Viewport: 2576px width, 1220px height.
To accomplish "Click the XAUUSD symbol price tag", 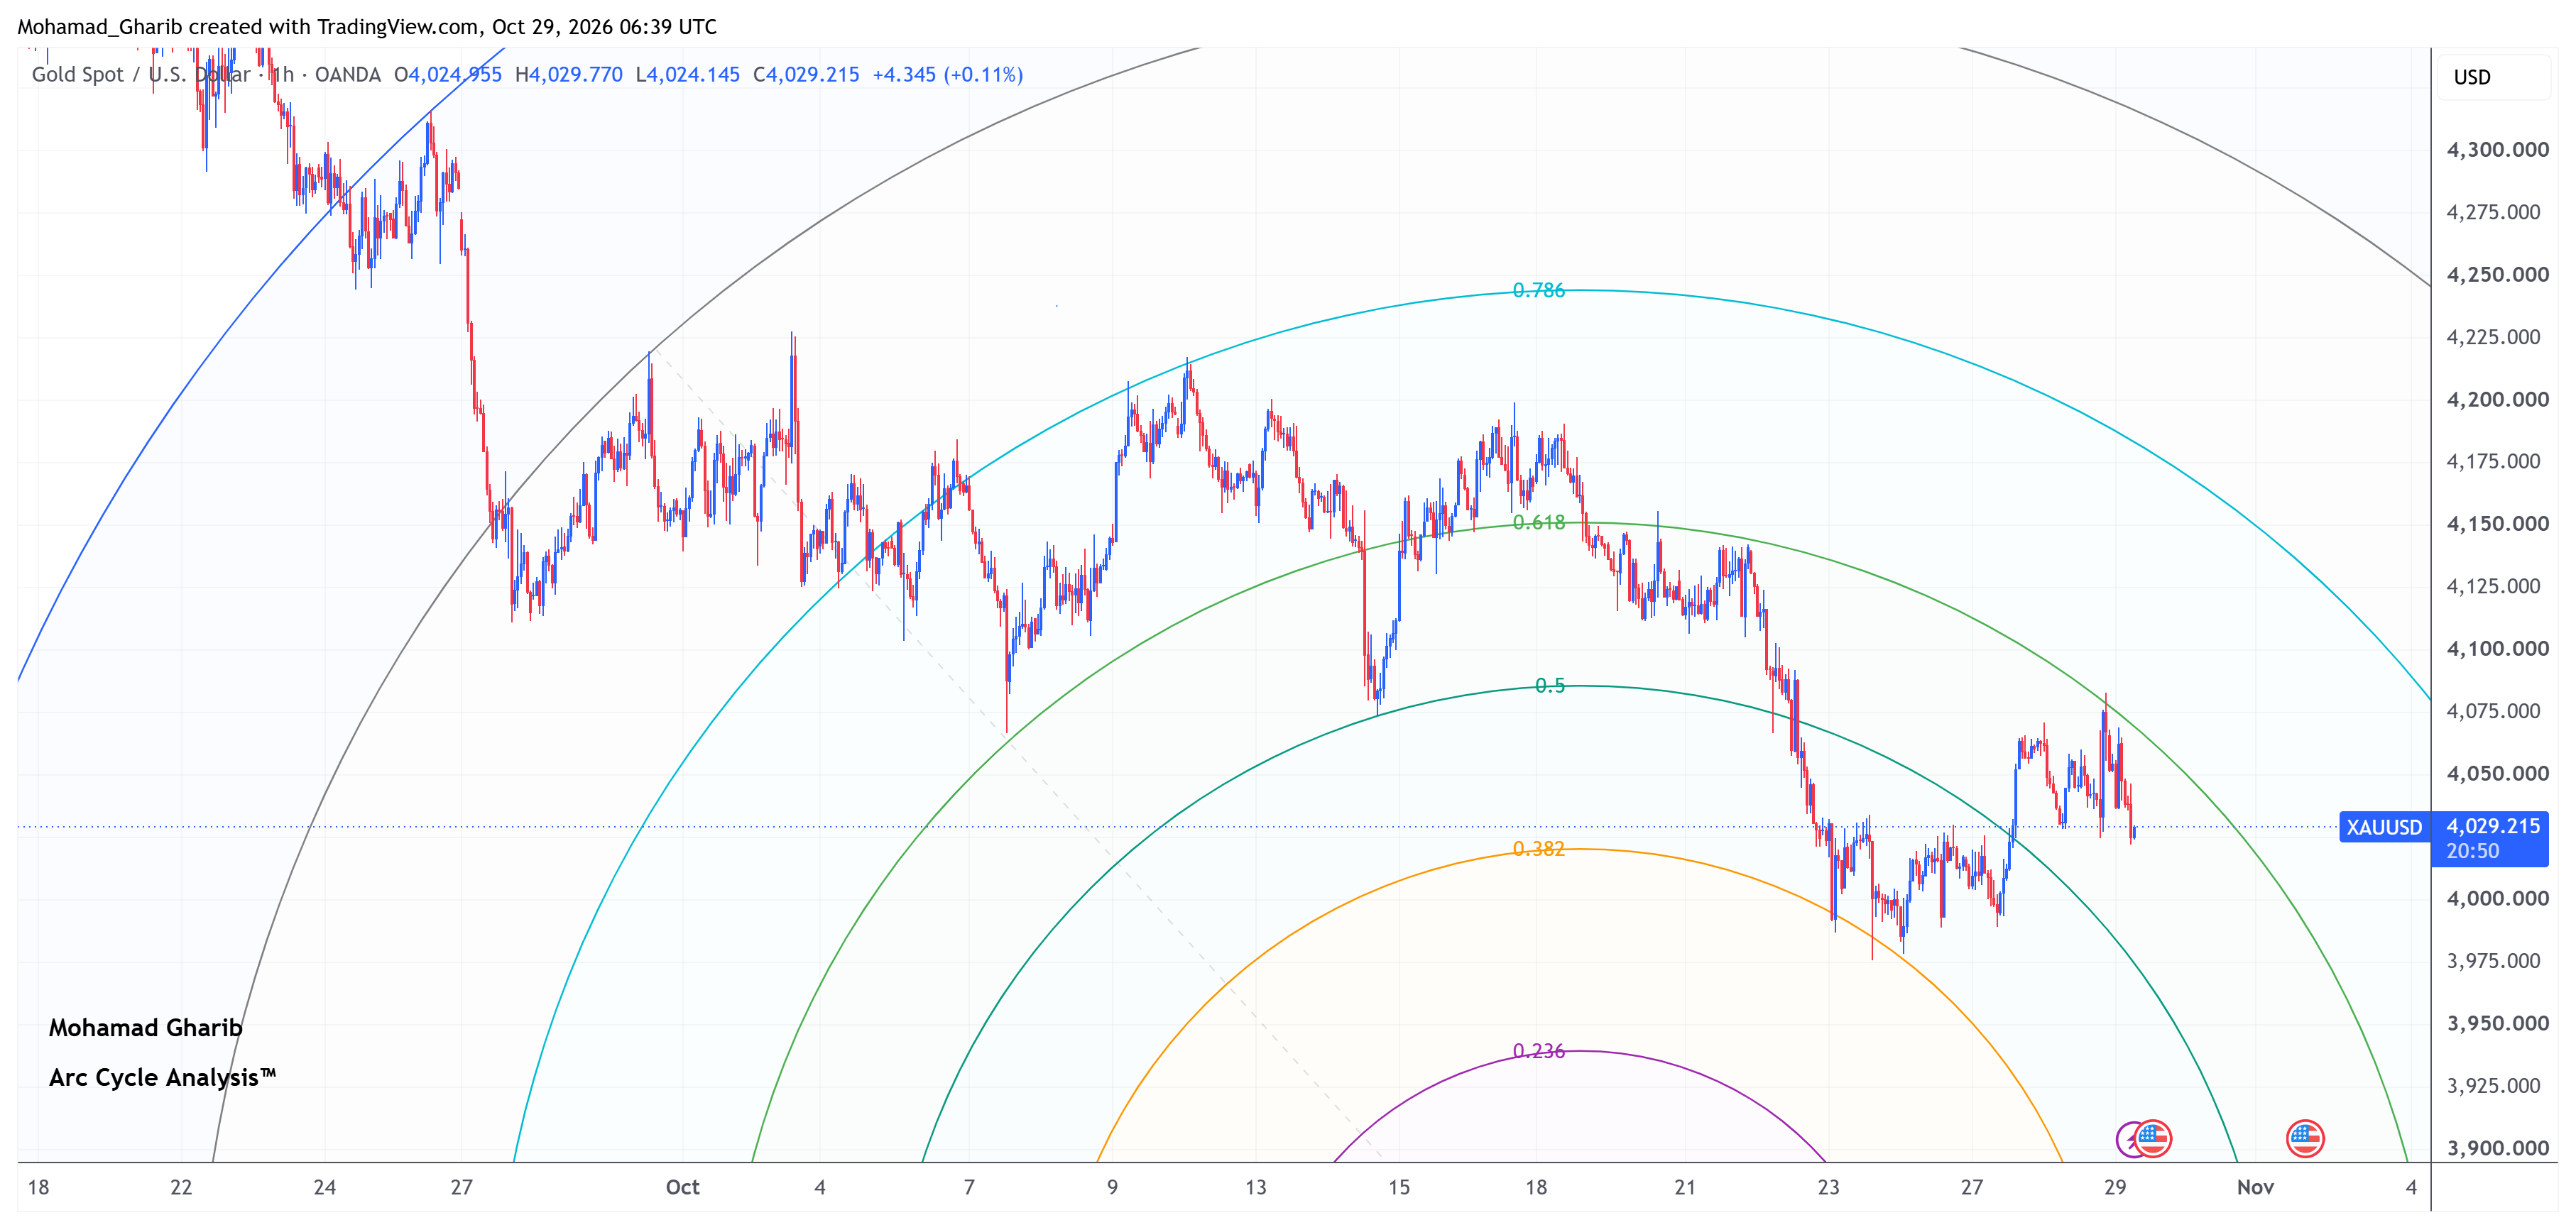I will [x=2384, y=828].
